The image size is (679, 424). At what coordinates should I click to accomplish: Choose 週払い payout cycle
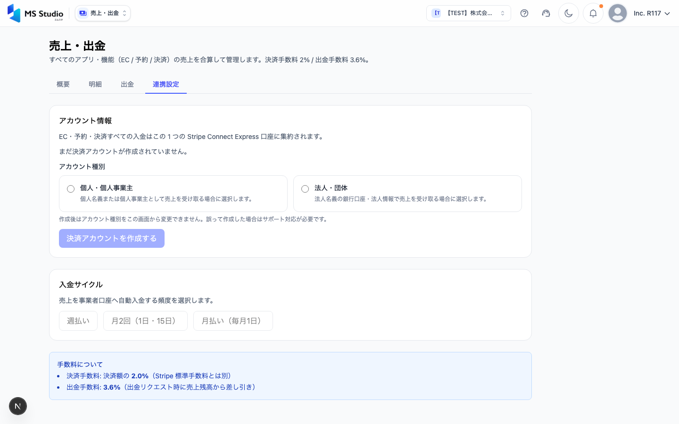(78, 321)
